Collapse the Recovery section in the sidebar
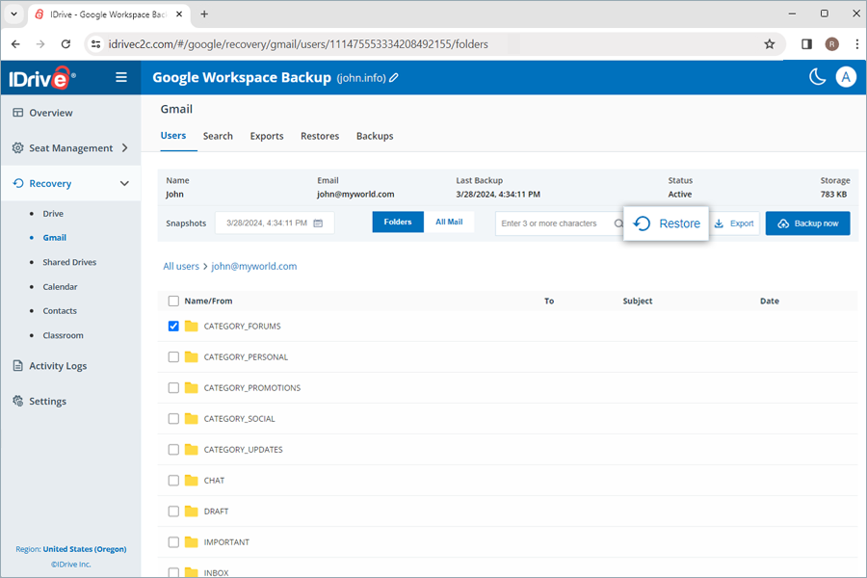Image resolution: width=867 pixels, height=578 pixels. coord(123,183)
